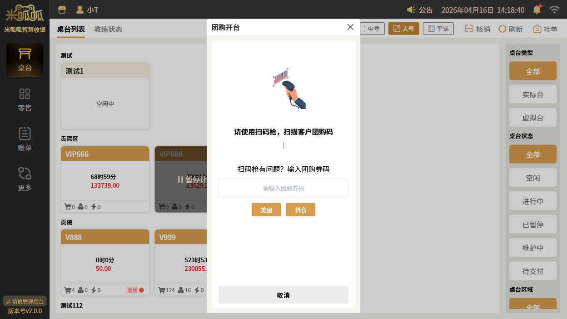Open 零售 retail section in sidebar
The height and width of the screenshot is (319, 567).
pyautogui.click(x=25, y=100)
